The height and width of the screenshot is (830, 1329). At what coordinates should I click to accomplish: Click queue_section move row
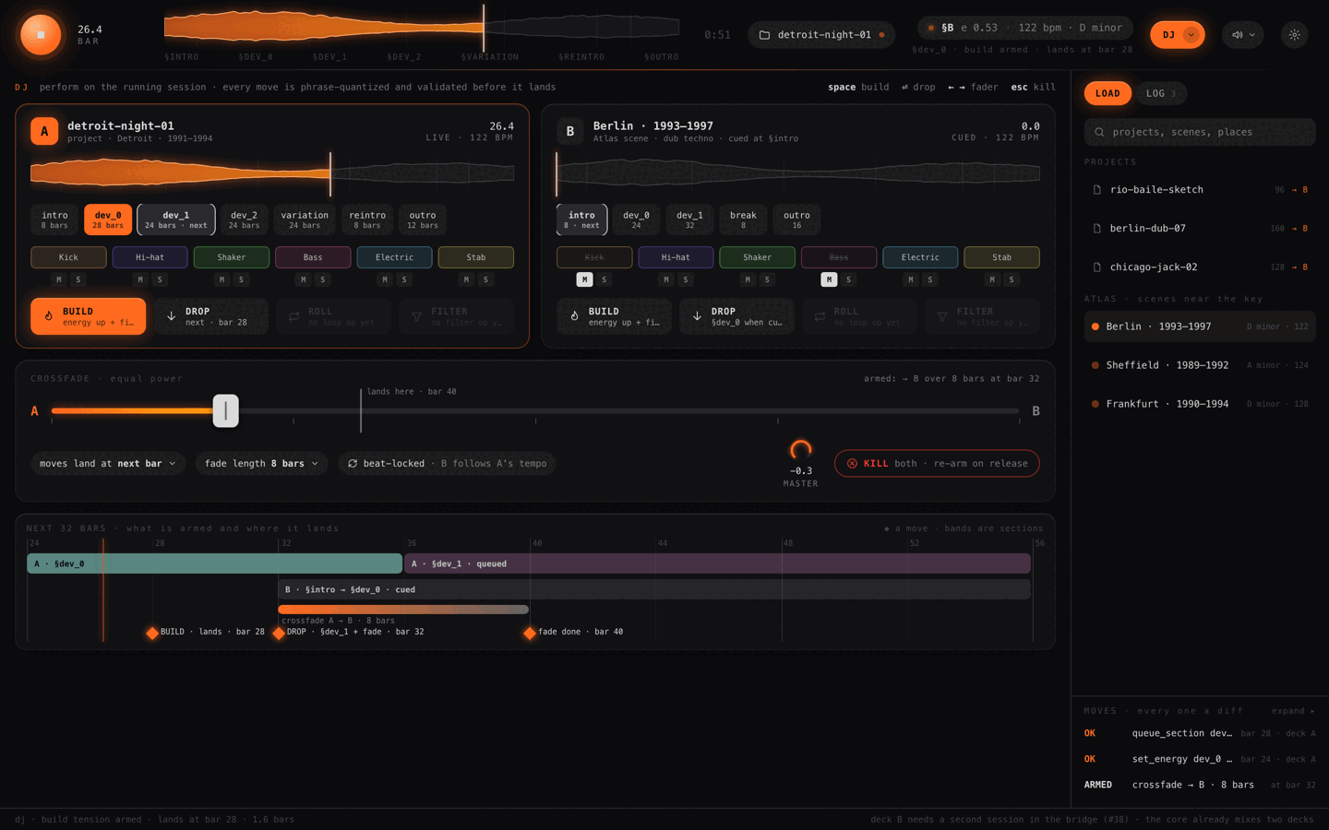(x=1200, y=733)
